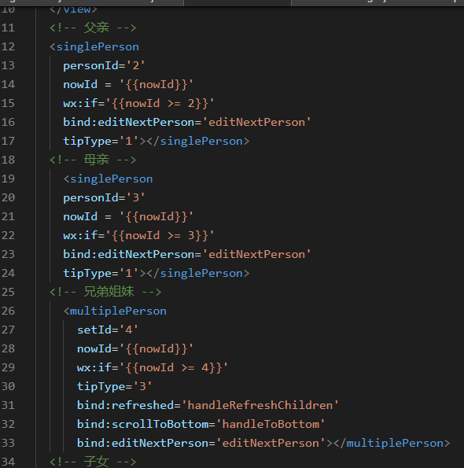The height and width of the screenshot is (468, 464).
Task: Click the bind:refreshed attribute
Action: click(125, 405)
